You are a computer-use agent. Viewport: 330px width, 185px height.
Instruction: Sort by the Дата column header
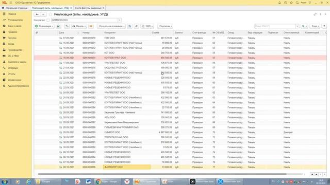(69, 32)
